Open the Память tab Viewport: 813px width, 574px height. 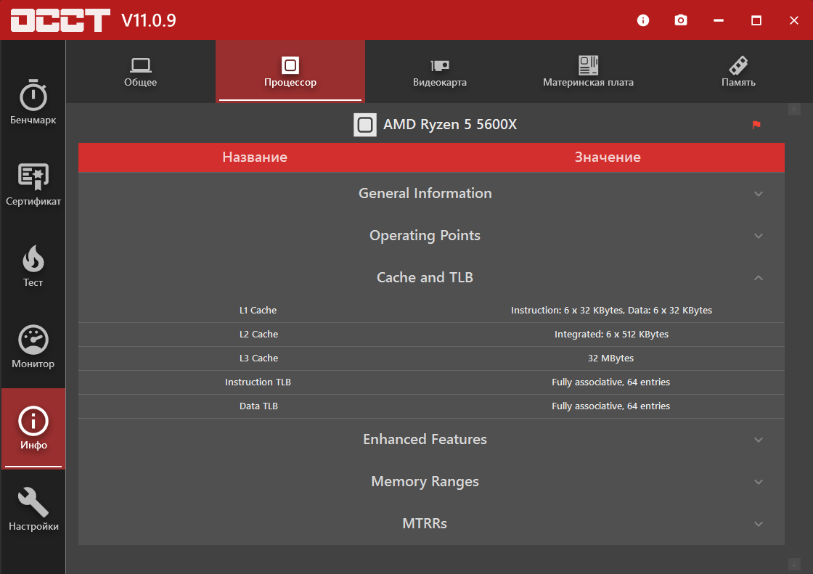point(738,72)
